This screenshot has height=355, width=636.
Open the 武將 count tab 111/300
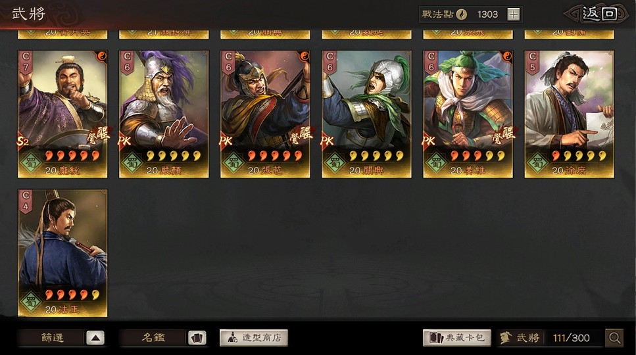point(550,338)
